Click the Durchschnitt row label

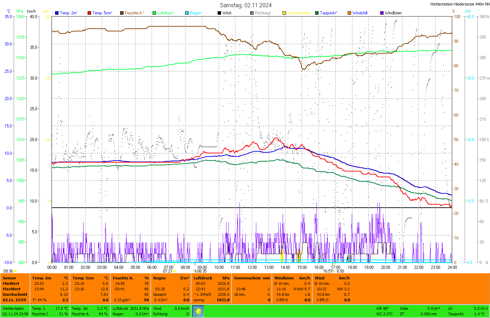pyautogui.click(x=15, y=294)
